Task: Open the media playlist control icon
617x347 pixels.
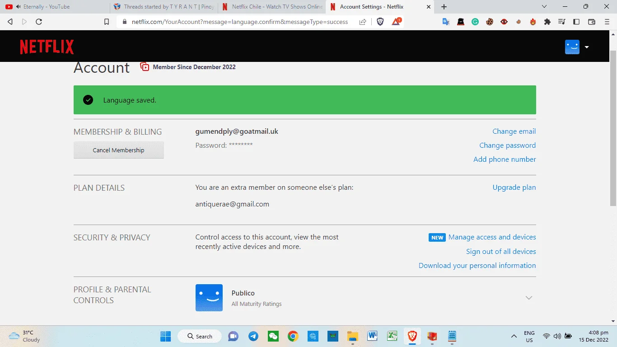Action: click(x=562, y=22)
